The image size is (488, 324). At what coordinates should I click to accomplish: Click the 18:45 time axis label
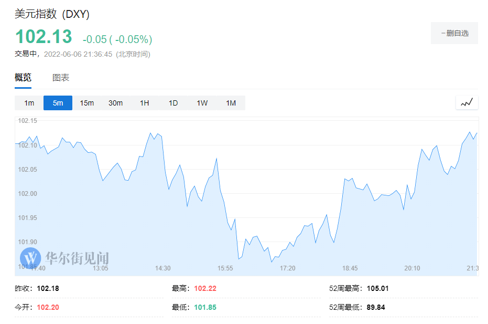(350, 268)
